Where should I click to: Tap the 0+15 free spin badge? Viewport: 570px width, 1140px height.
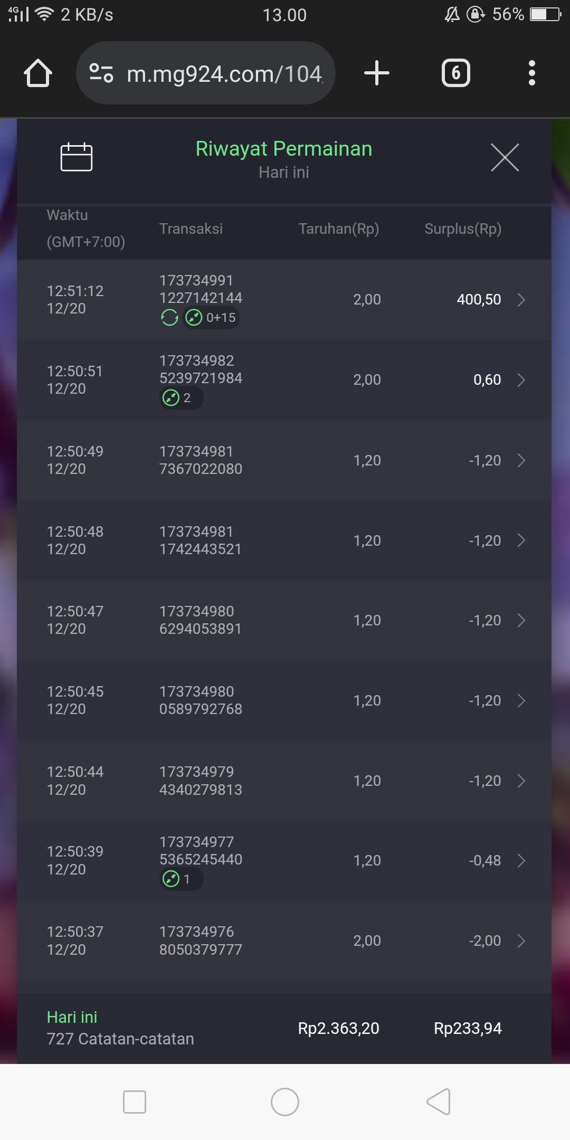[211, 318]
